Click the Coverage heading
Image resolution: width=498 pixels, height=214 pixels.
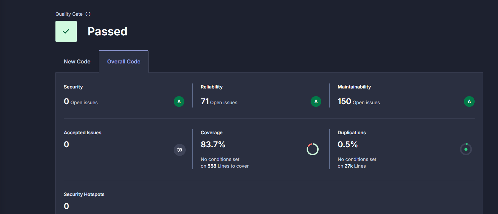pos(211,133)
